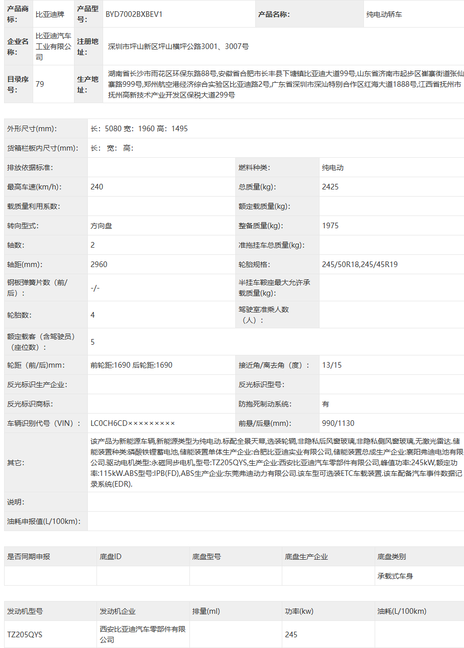Image resolution: width=464 pixels, height=648 pixels.
Task: Click total mass value 2425
Action: pyautogui.click(x=330, y=187)
